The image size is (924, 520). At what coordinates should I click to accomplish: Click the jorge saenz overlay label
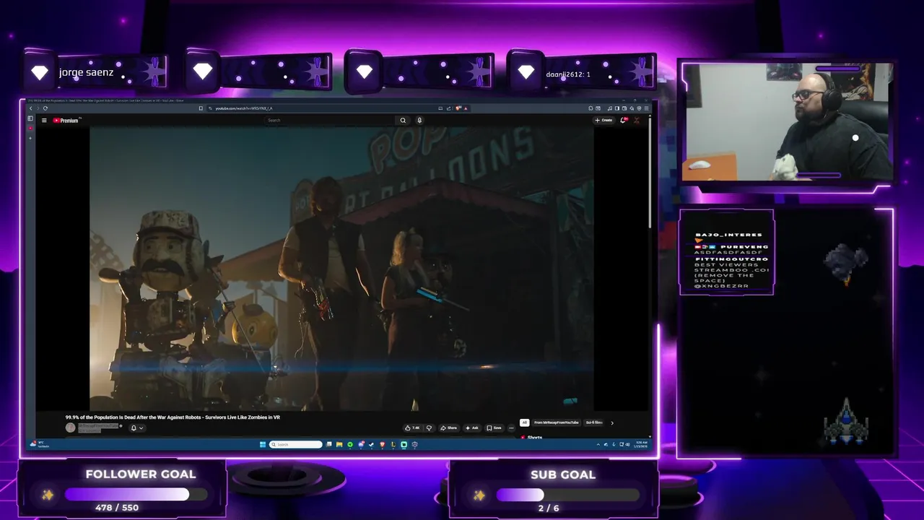tap(86, 73)
